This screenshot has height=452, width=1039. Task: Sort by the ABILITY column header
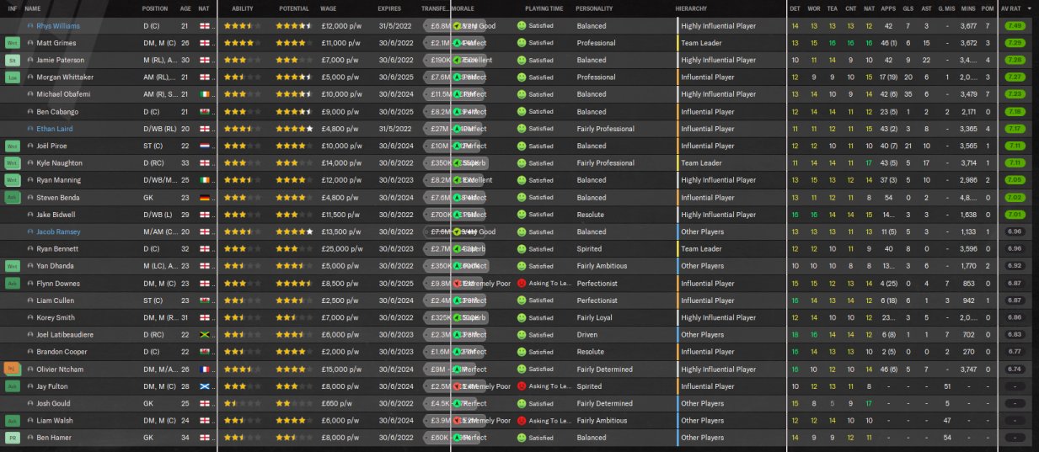pos(242,8)
